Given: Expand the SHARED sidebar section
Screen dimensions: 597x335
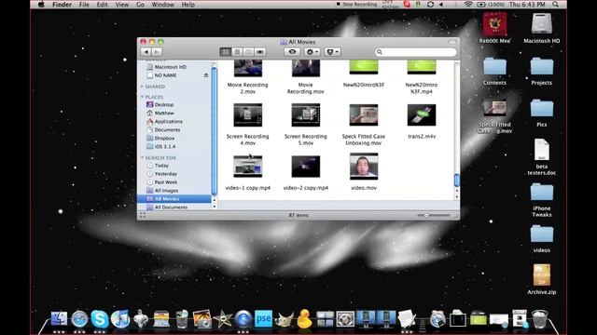Looking at the screenshot, I should point(142,87).
